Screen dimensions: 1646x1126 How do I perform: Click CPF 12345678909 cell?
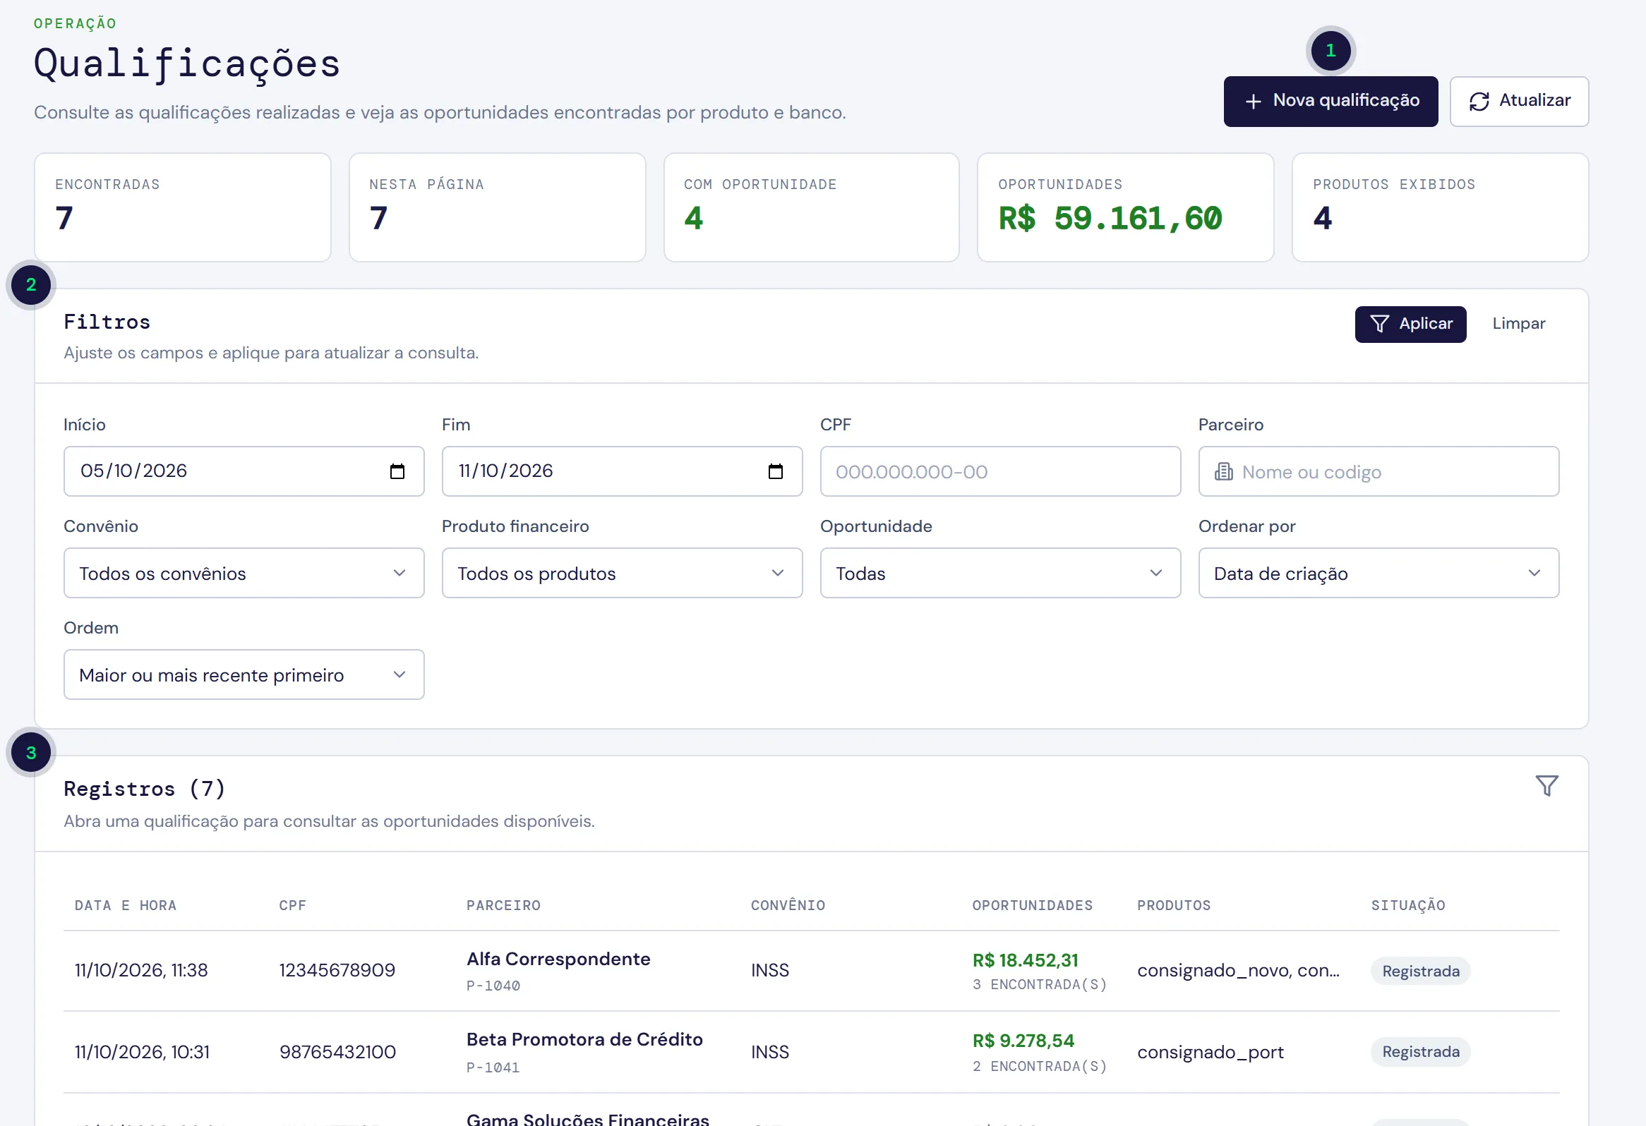[337, 970]
